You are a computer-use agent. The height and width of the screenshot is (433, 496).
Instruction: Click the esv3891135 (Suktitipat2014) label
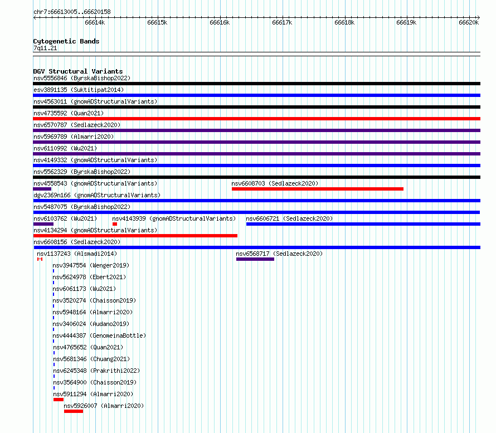tap(79, 90)
